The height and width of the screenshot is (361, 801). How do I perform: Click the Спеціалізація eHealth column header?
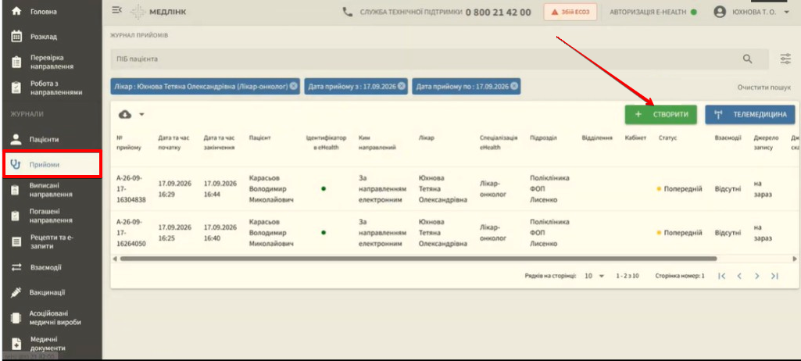click(499, 142)
